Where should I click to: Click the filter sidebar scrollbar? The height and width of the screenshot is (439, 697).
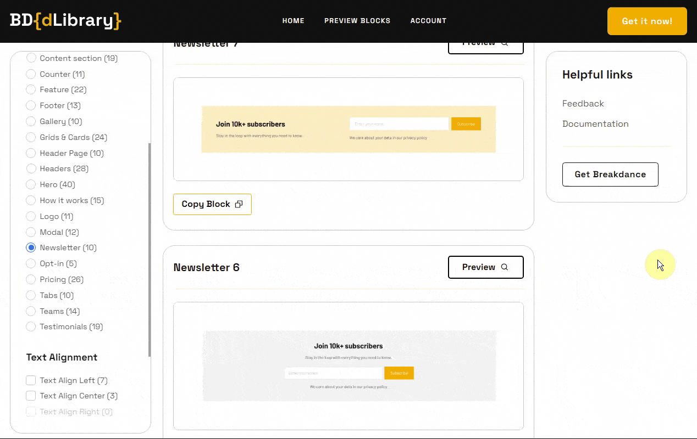point(150,250)
